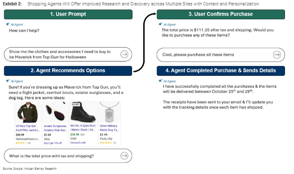Click AI Agent sparkle icon under Agent Recommends Options

[x=8, y=81]
